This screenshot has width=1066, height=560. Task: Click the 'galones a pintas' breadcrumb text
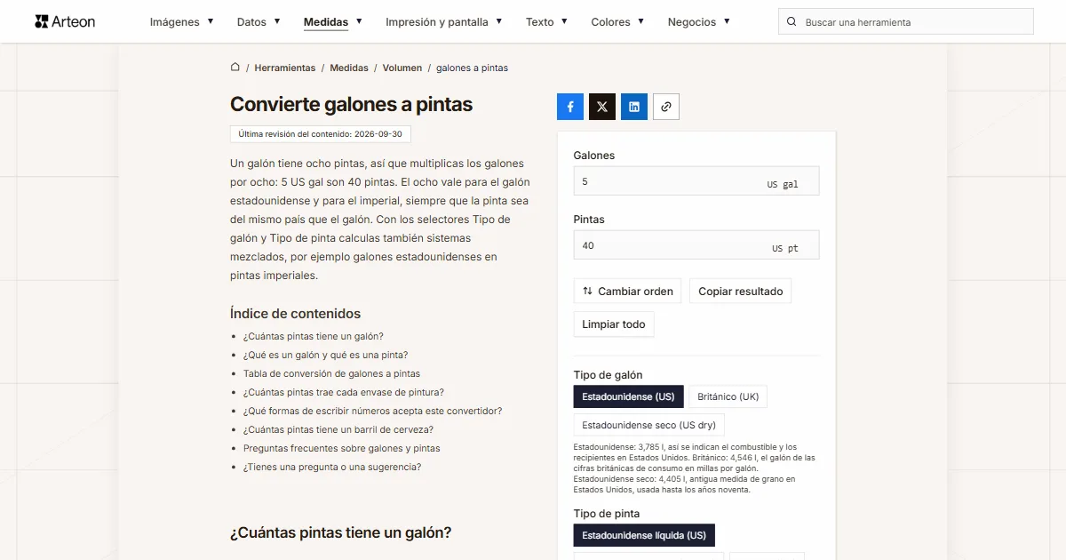[x=472, y=68]
